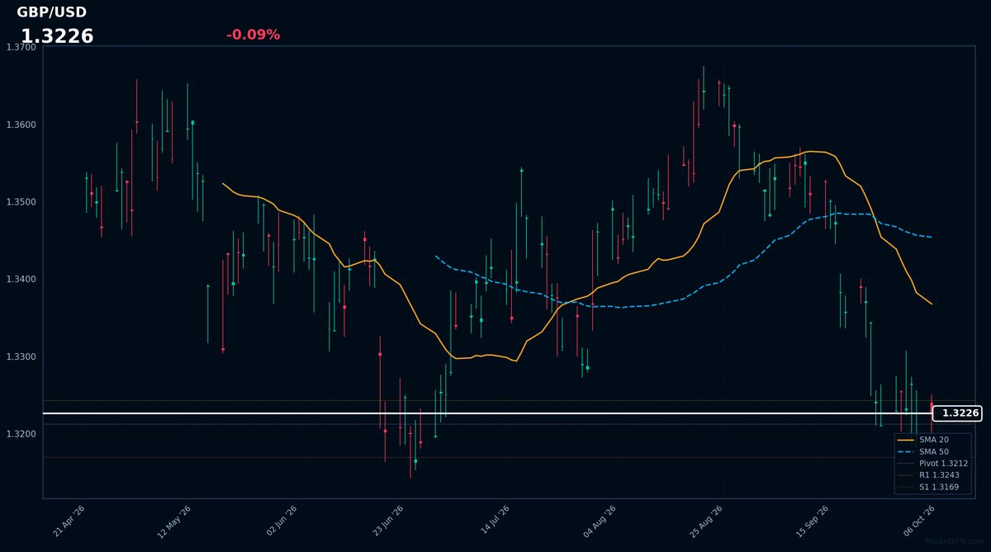This screenshot has height=552, width=991.
Task: Click the GBP/USD pair title
Action: click(x=51, y=12)
